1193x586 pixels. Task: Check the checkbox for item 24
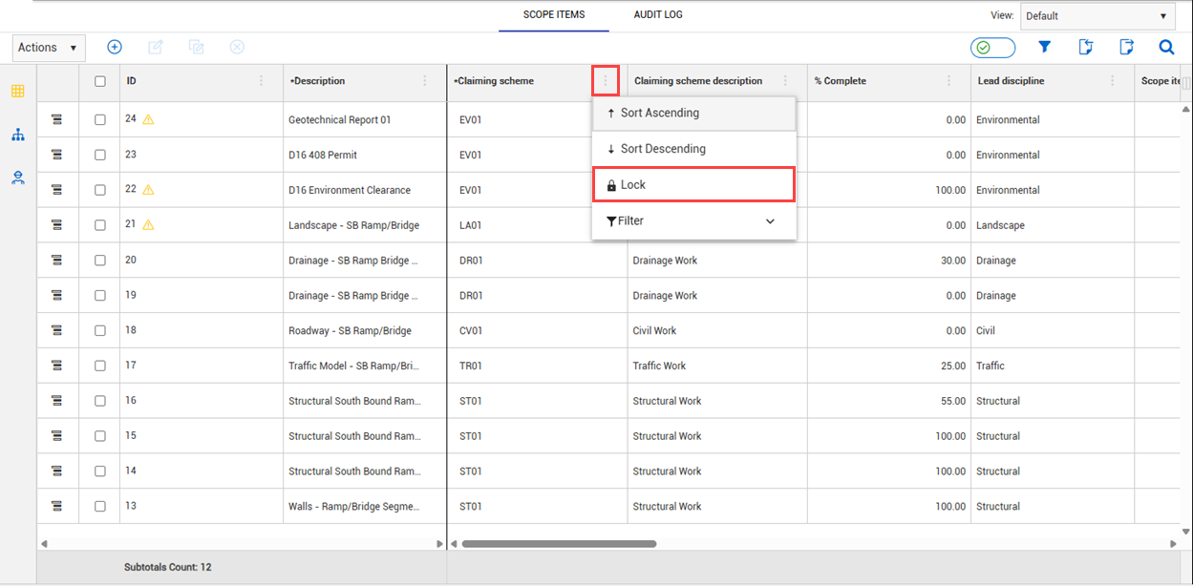(x=100, y=119)
